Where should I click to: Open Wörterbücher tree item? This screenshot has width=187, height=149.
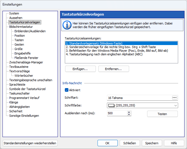coord(24,76)
